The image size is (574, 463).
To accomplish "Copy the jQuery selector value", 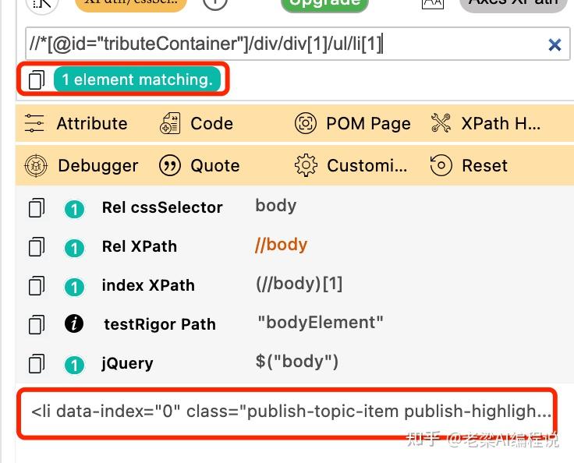I will tap(36, 363).
